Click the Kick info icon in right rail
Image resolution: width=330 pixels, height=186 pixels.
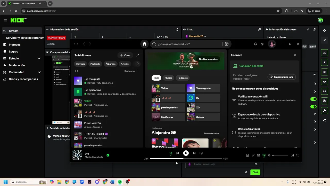[x=325, y=30]
